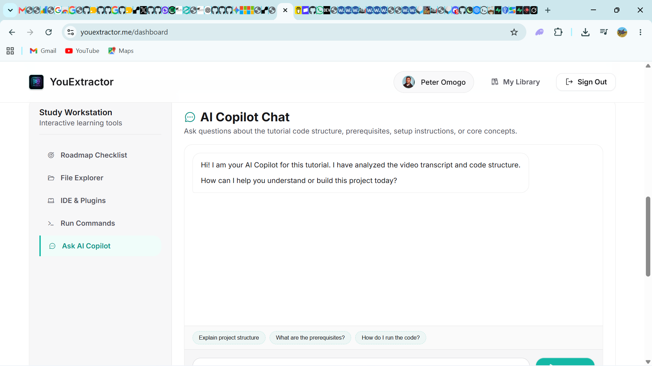Viewport: 652px width, 366px height.
Task: Click the scroll-down arrow of the page scrollbar
Action: [648, 362]
